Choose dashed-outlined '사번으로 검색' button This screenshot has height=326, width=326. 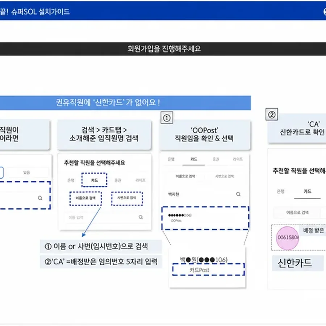tap(127, 198)
